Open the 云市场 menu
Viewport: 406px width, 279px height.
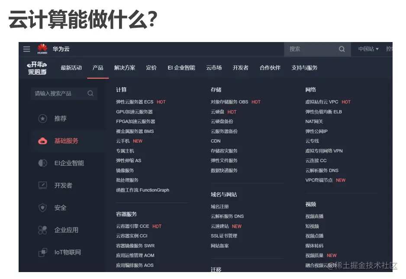[x=214, y=68]
